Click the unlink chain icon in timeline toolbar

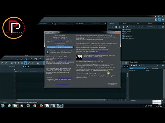(x=32, y=63)
